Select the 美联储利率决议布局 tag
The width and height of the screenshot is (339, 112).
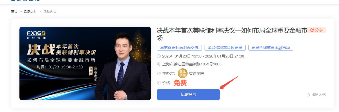(225, 48)
